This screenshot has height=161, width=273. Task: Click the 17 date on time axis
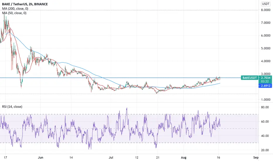5,157
